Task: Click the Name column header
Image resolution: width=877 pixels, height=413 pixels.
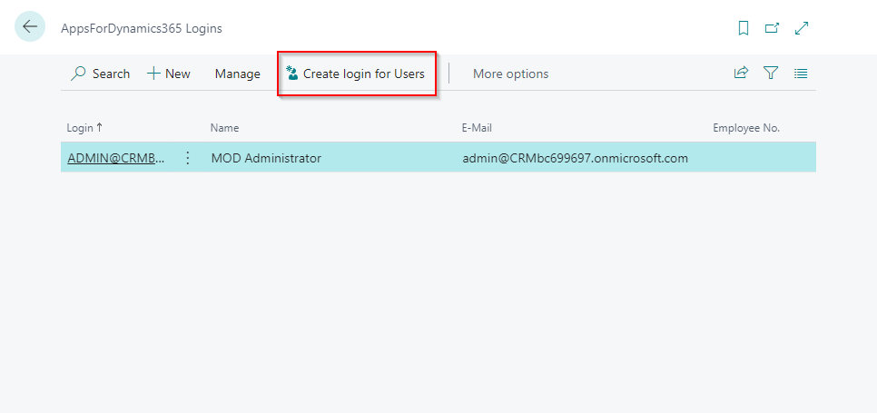Action: coord(224,128)
